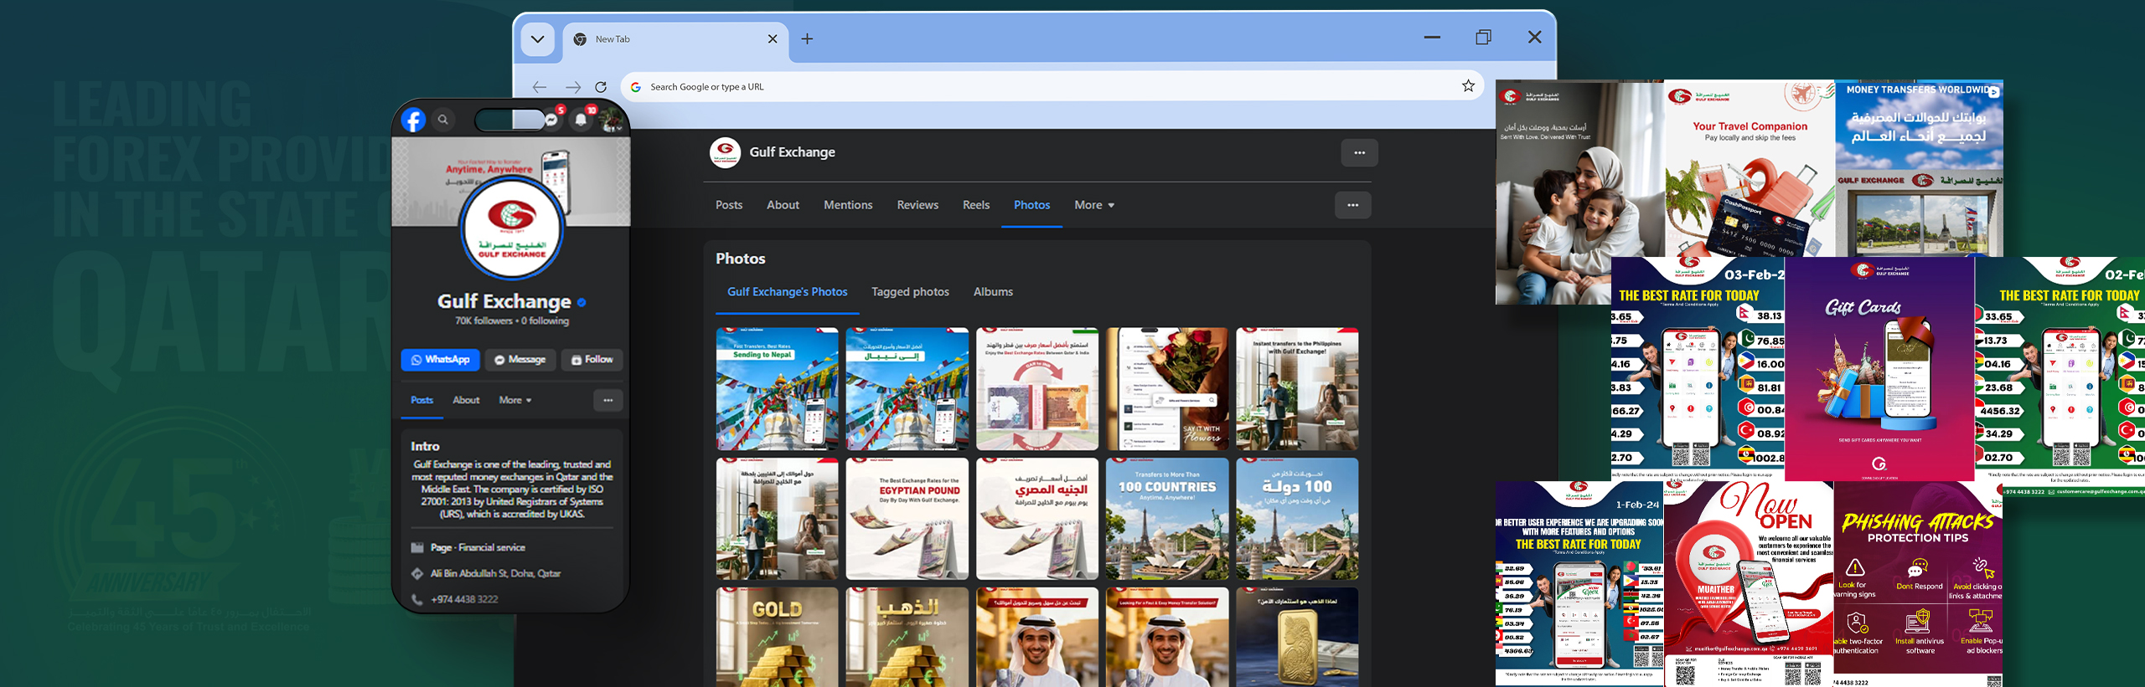Reload the page in the browser
Image resolution: width=2145 pixels, height=687 pixels.
(601, 87)
